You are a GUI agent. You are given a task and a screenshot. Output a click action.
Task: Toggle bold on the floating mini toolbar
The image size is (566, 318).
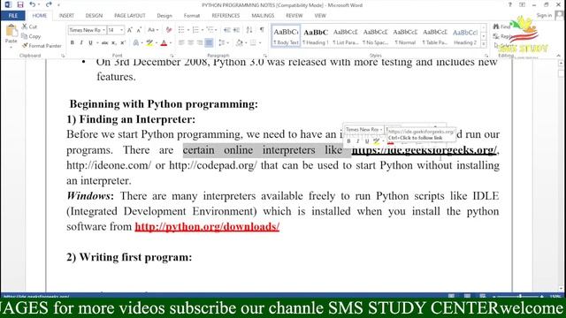[348, 141]
